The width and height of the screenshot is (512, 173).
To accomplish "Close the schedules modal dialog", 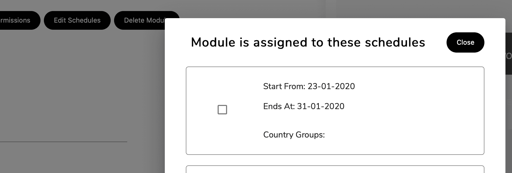I will tap(465, 42).
